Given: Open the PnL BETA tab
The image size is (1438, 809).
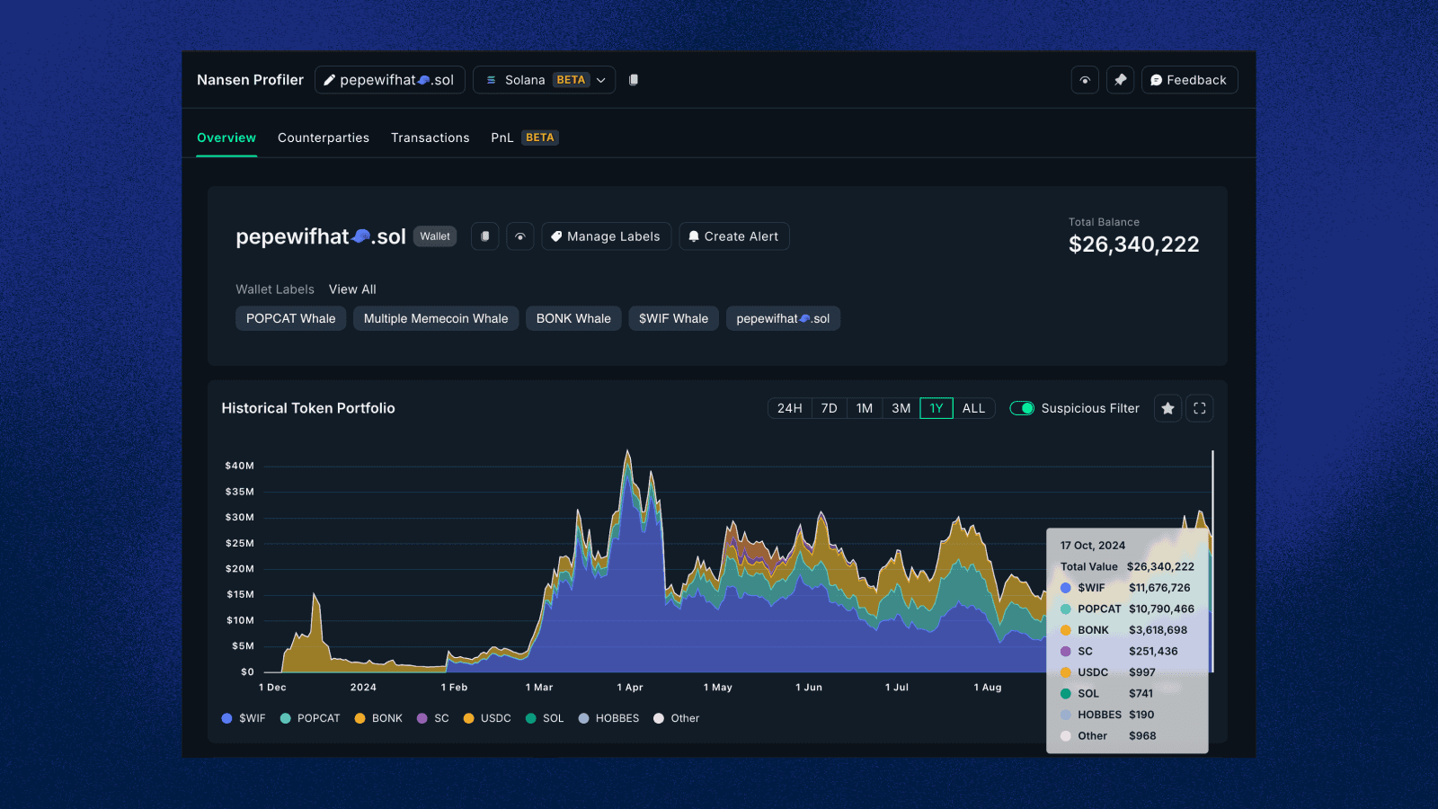Looking at the screenshot, I should [x=524, y=138].
